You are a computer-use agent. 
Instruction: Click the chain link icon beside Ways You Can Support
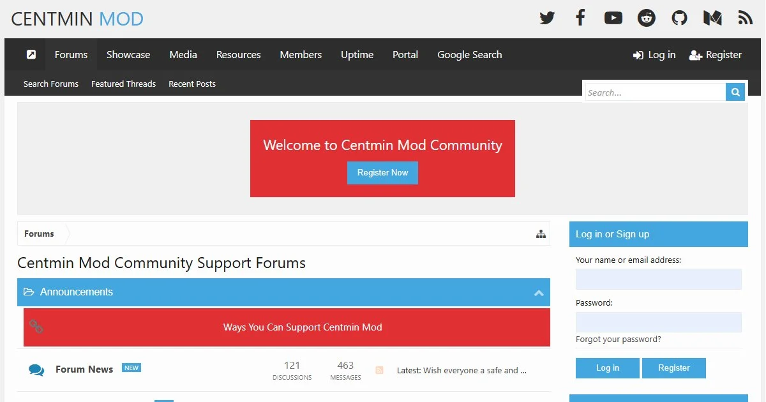click(36, 327)
